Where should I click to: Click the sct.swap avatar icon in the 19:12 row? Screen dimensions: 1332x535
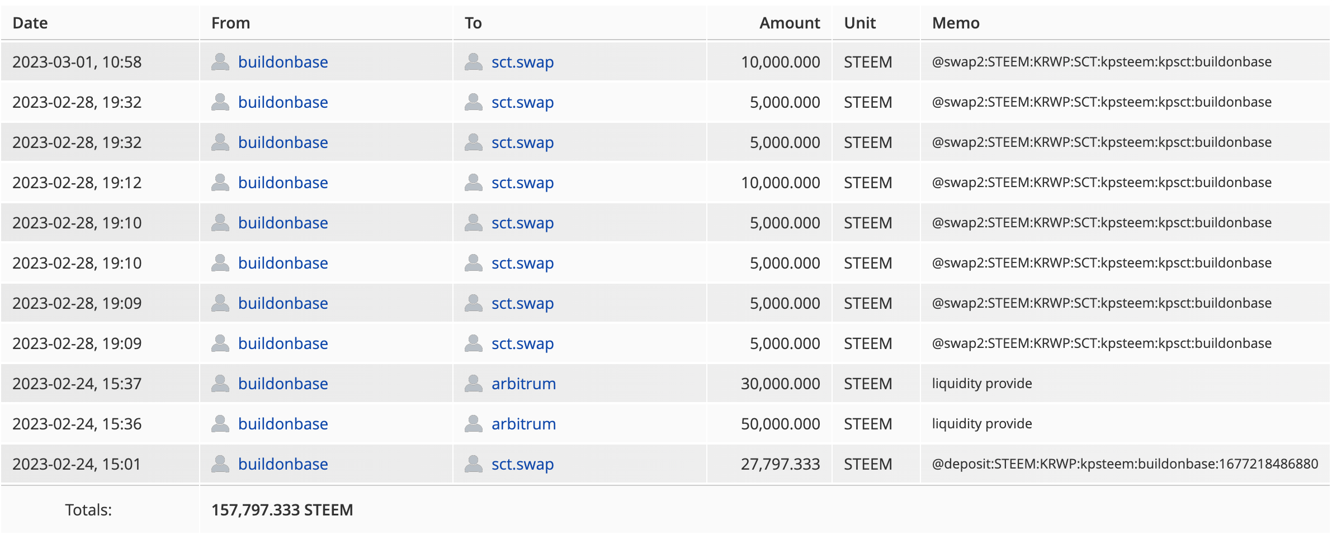point(474,183)
